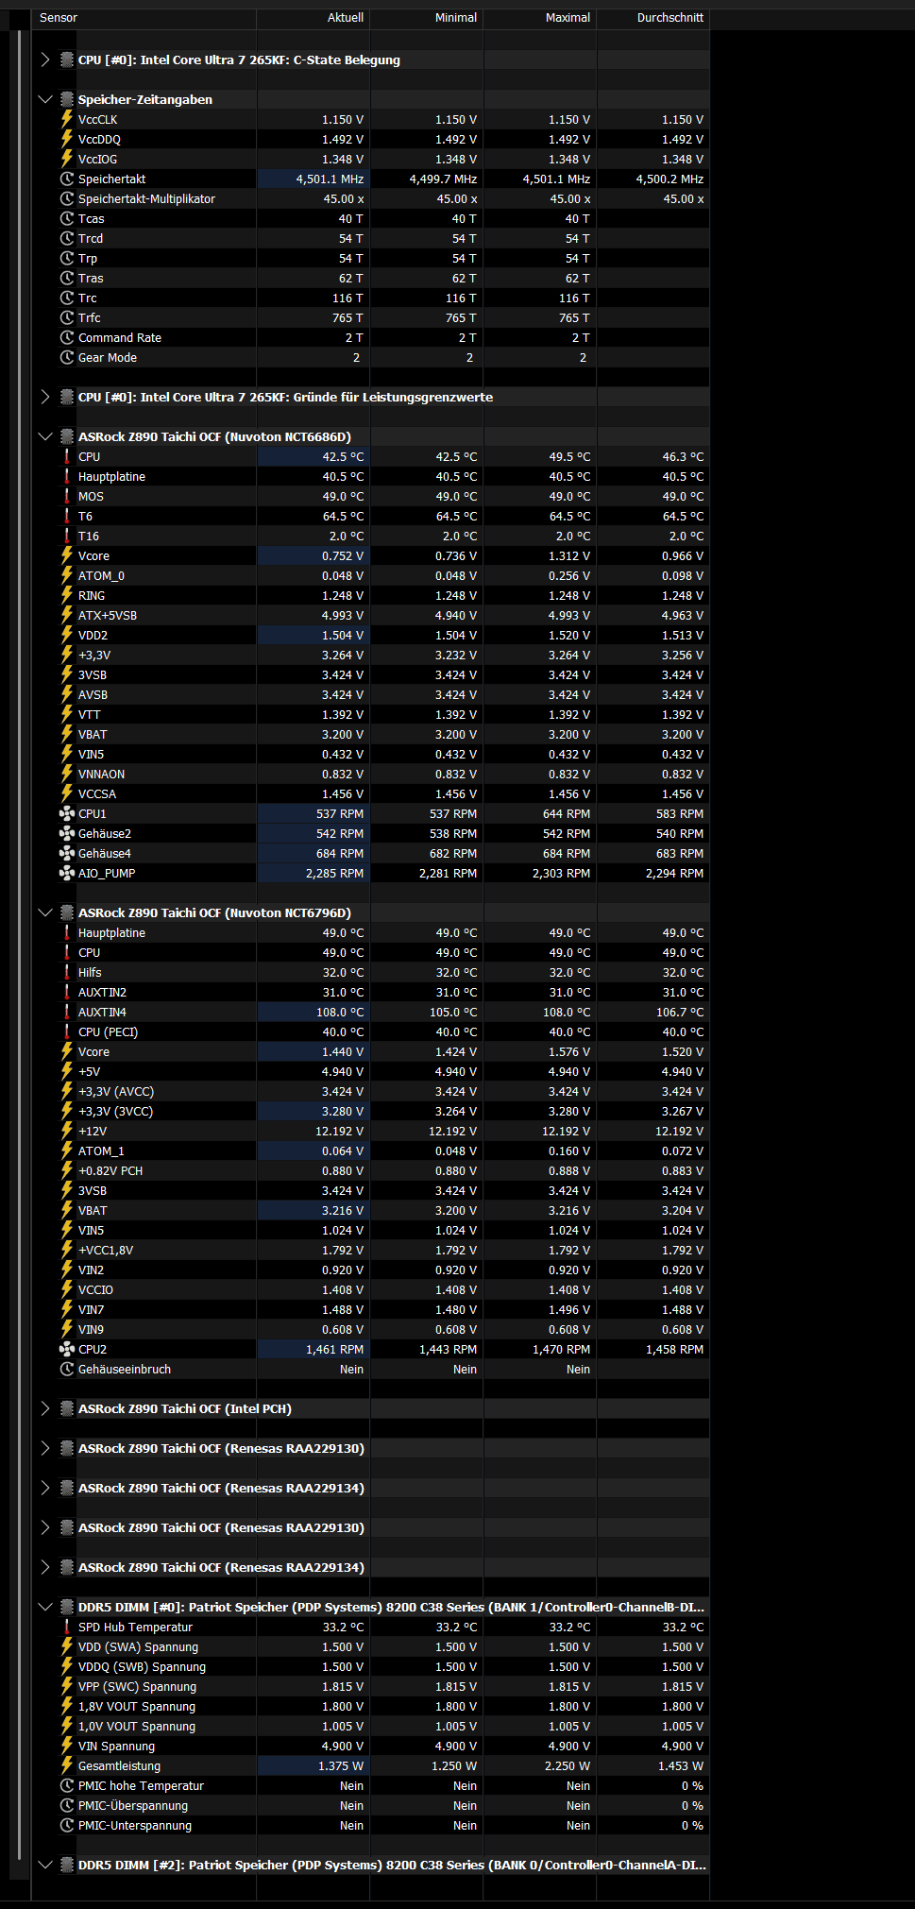
Task: Collapse ASRock Z890 Taichi OCF NCT6686D group
Action: click(x=44, y=436)
